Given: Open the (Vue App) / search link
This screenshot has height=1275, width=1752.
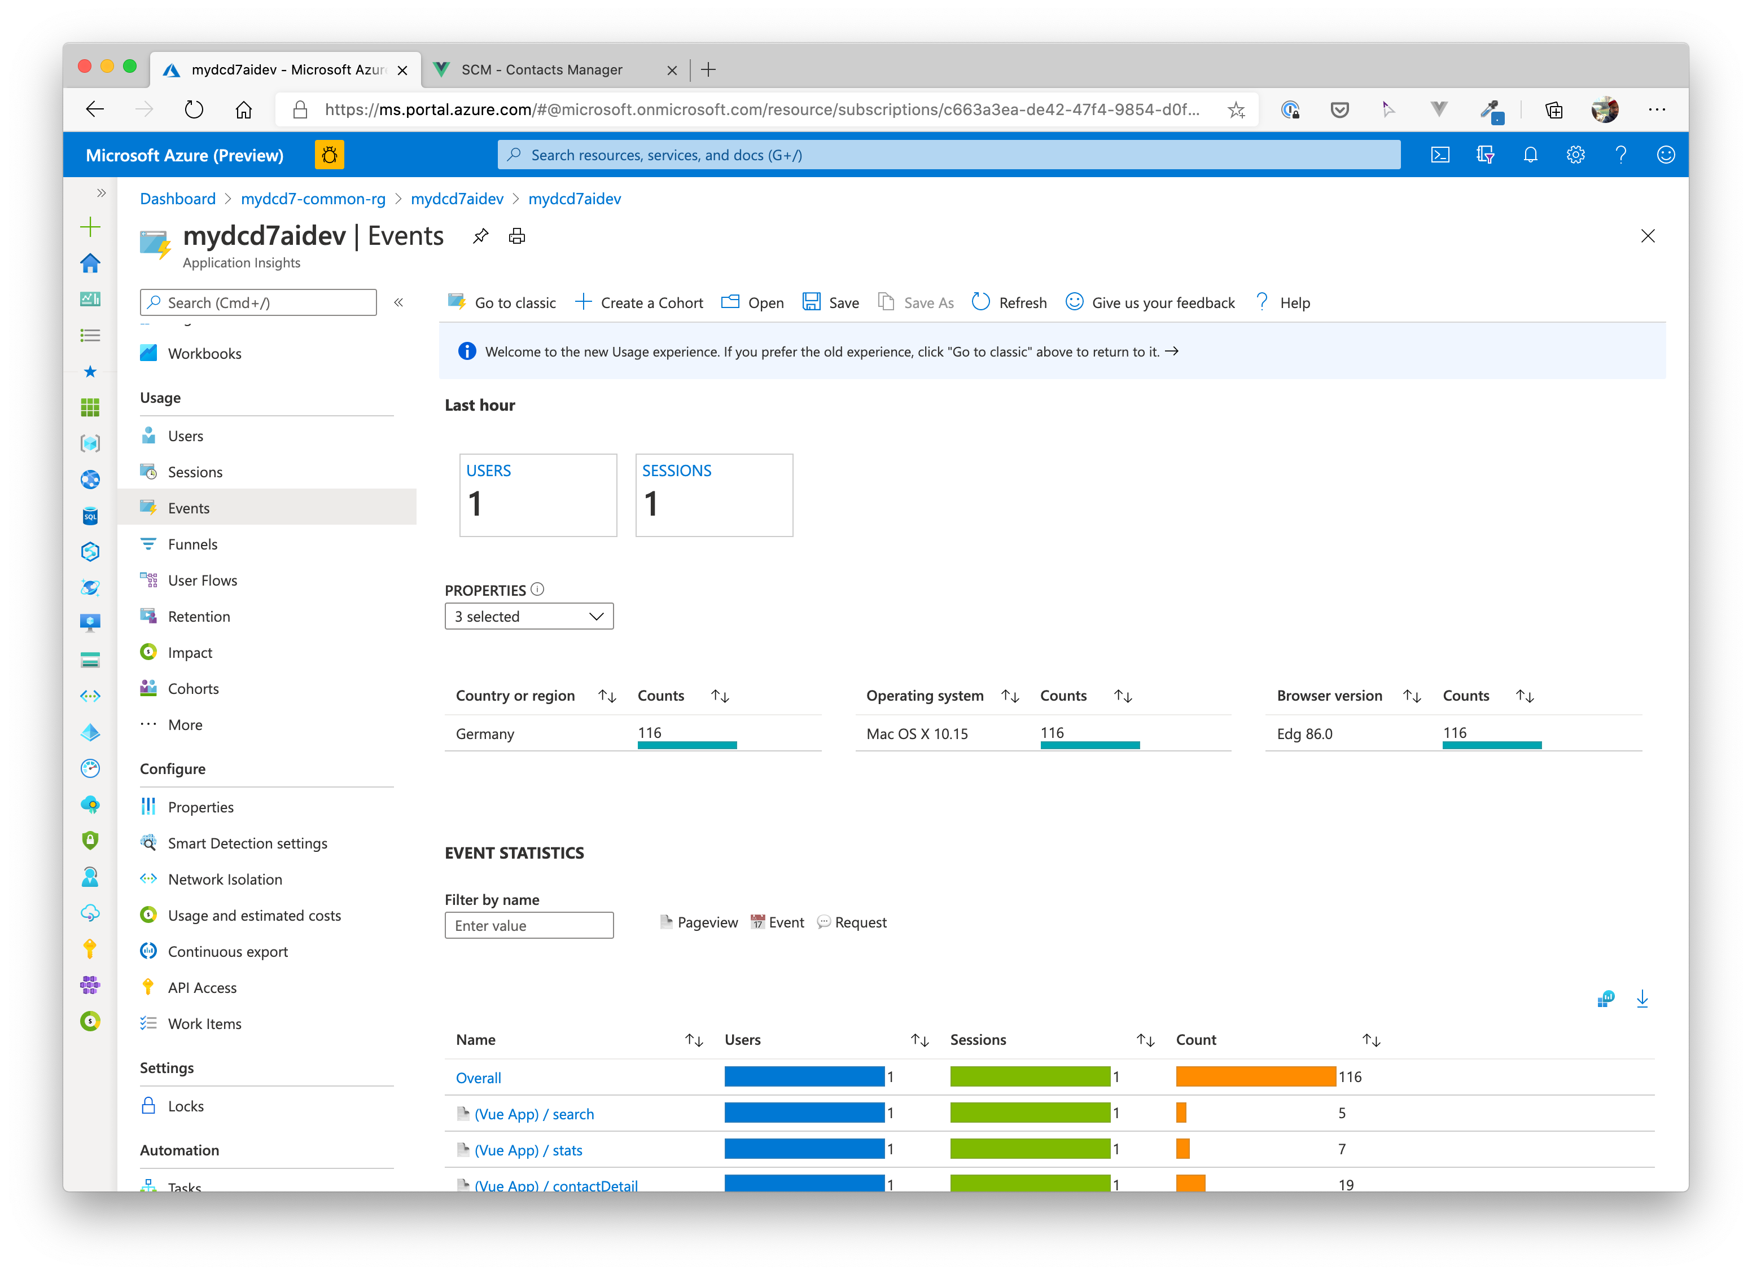Looking at the screenshot, I should pos(534,1114).
